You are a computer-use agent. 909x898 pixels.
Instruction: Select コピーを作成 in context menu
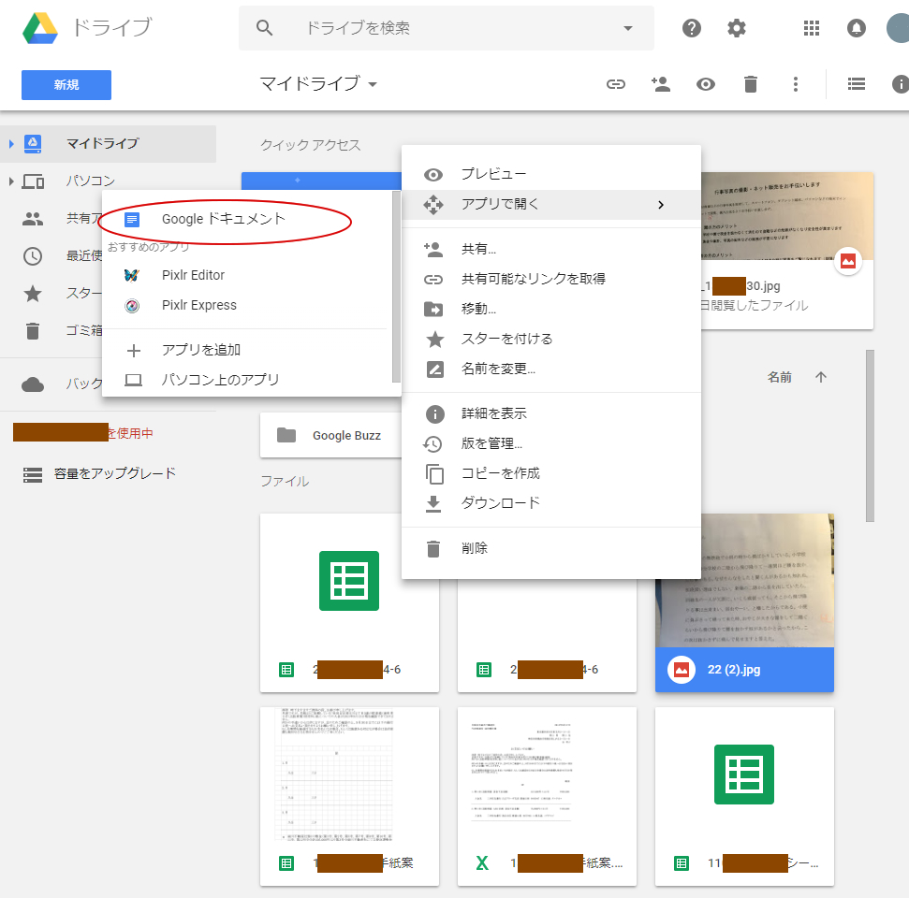550,473
